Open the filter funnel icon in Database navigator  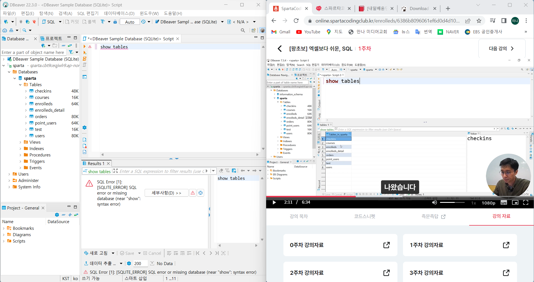[71, 52]
